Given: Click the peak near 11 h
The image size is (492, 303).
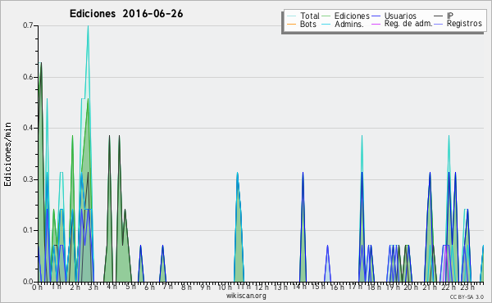Looking at the screenshot, I should (x=238, y=173).
